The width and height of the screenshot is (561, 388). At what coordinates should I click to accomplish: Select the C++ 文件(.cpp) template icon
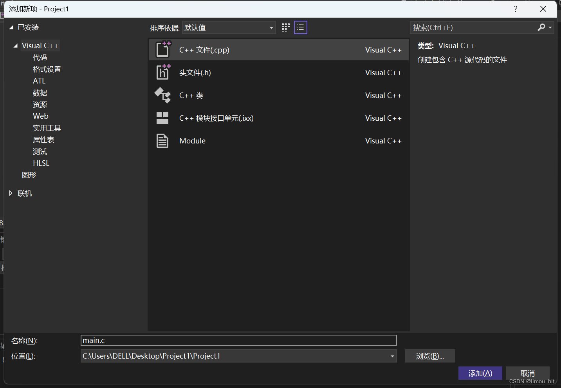pos(163,50)
